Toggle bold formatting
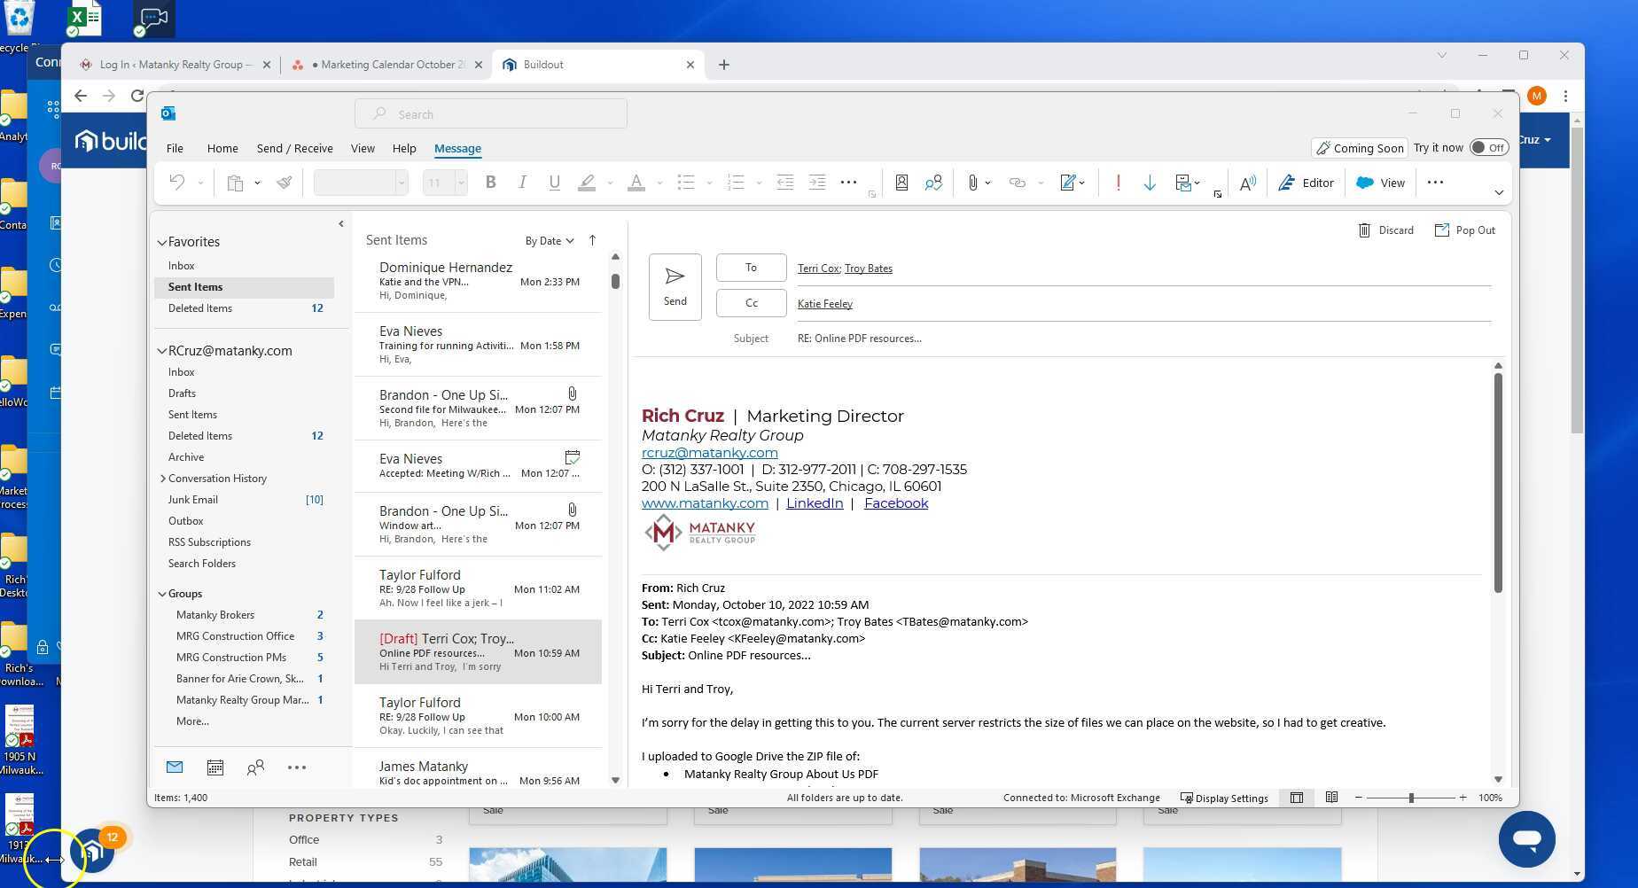This screenshot has width=1638, height=888. coord(490,183)
